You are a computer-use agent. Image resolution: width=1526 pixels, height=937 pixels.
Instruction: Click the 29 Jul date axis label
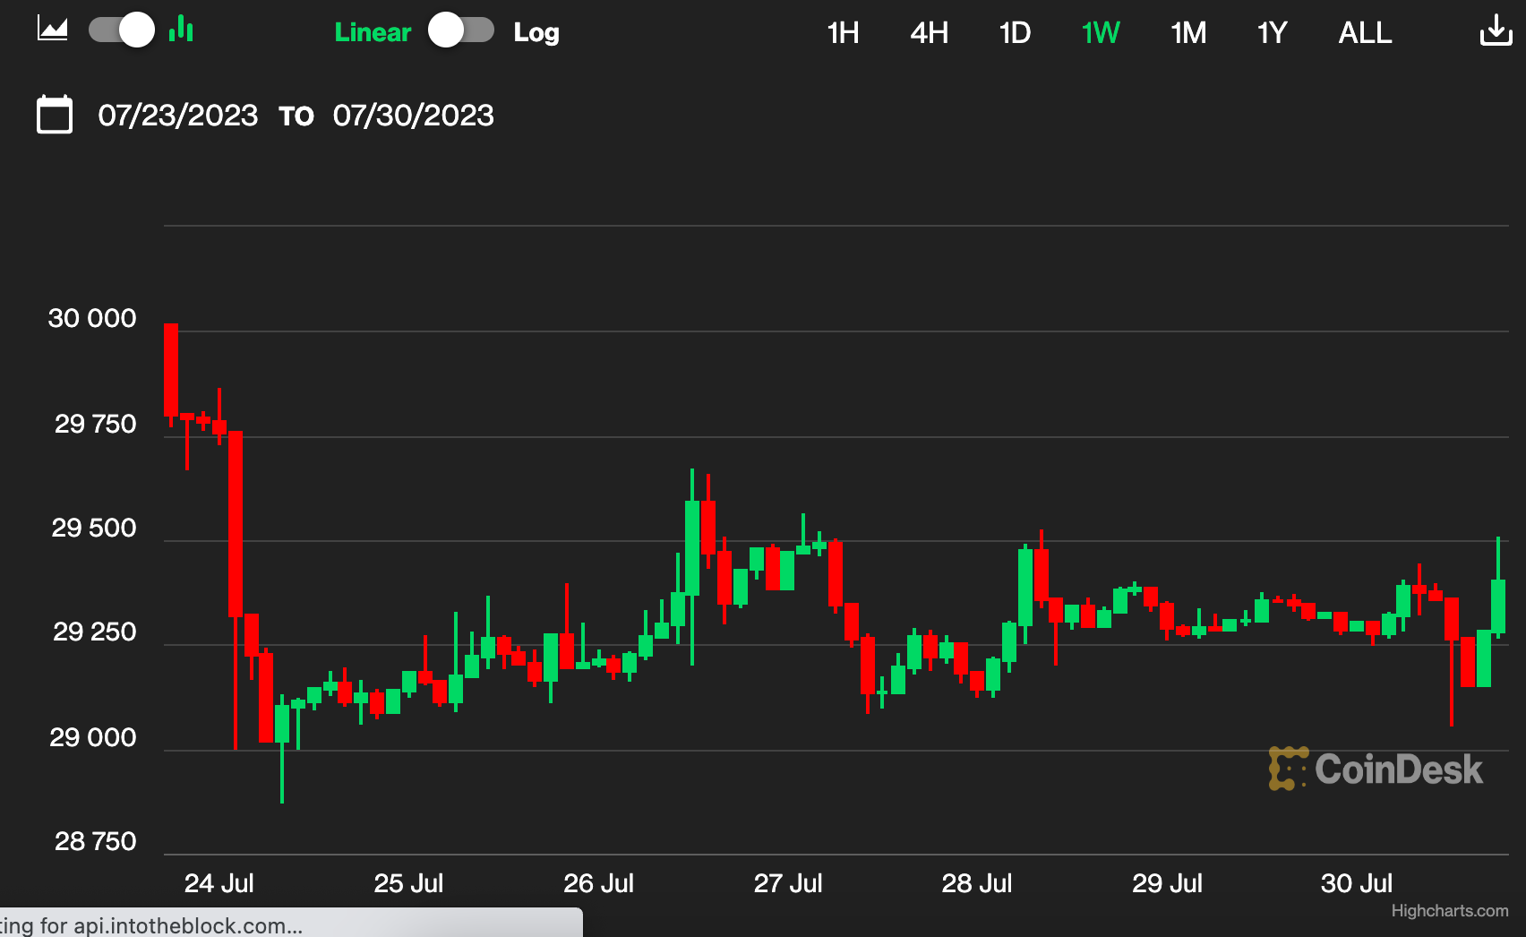(x=1167, y=883)
